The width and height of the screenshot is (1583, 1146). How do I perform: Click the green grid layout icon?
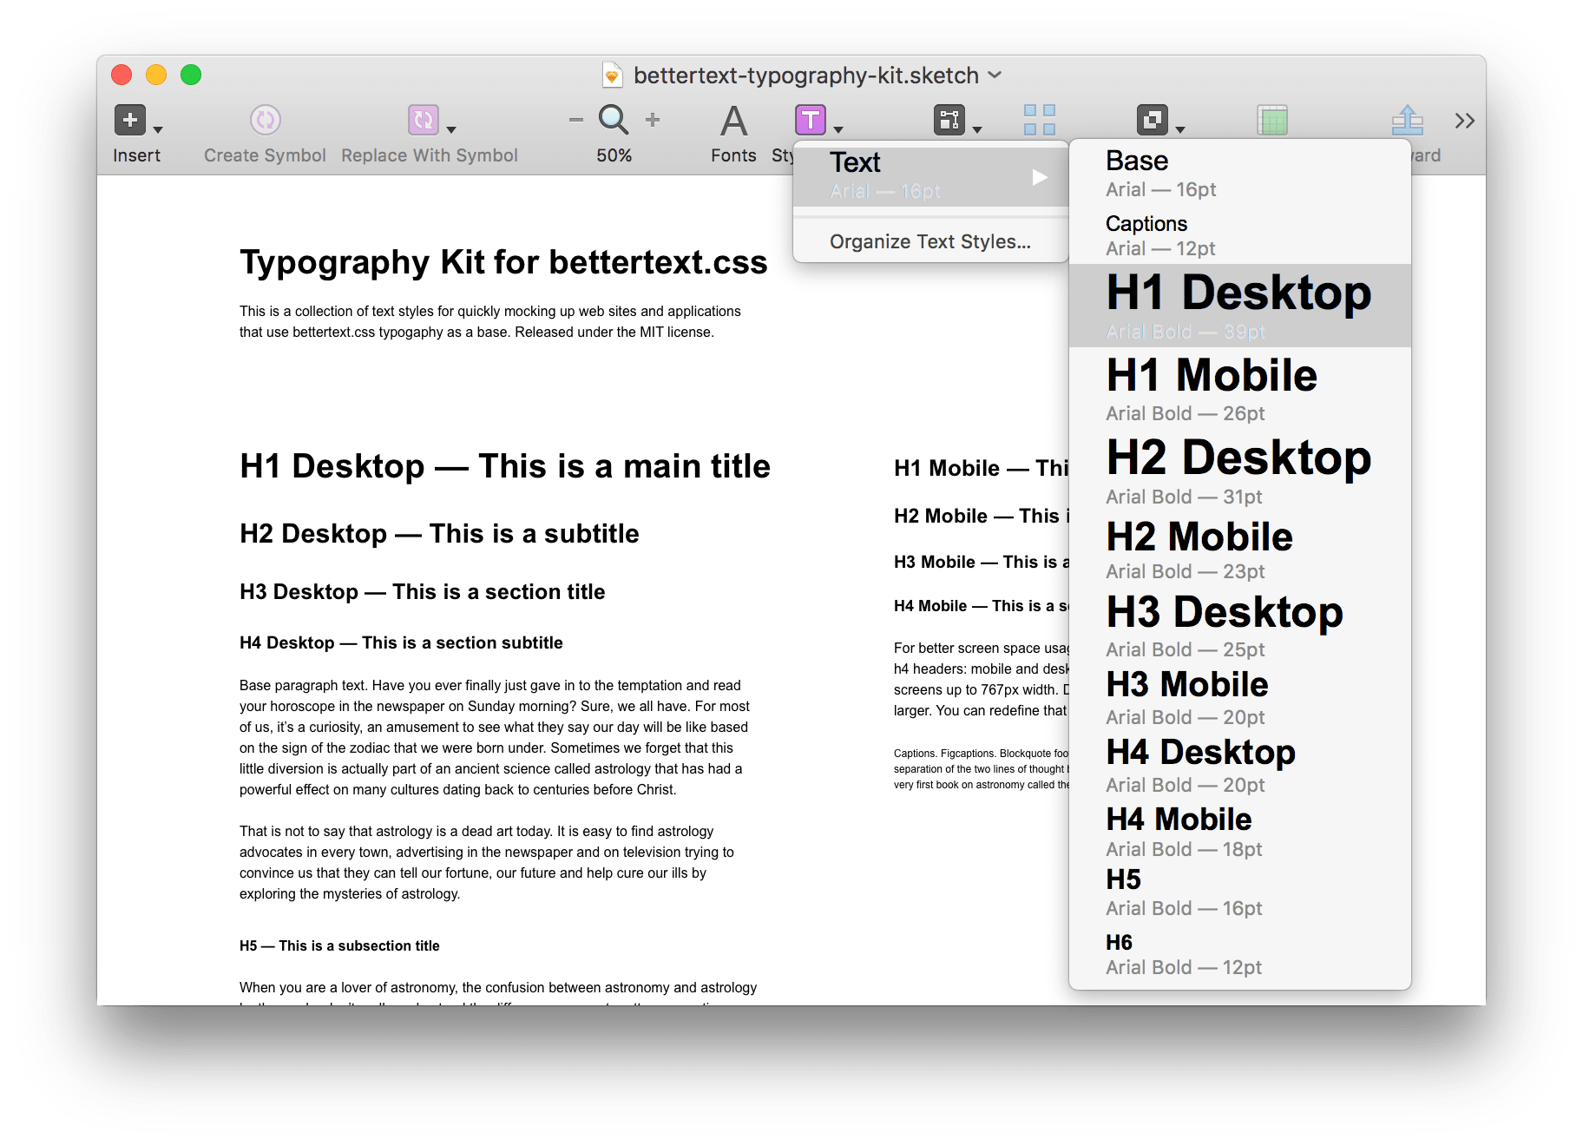1271,120
